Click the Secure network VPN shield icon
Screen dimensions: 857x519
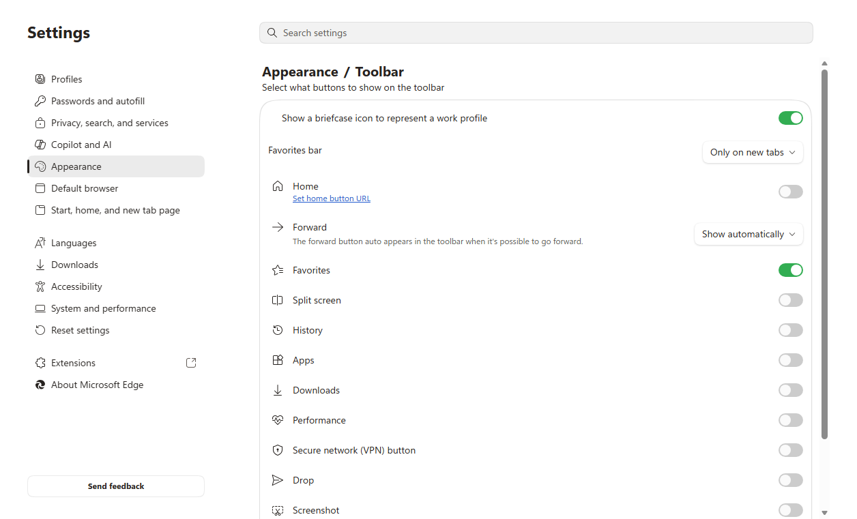(278, 450)
